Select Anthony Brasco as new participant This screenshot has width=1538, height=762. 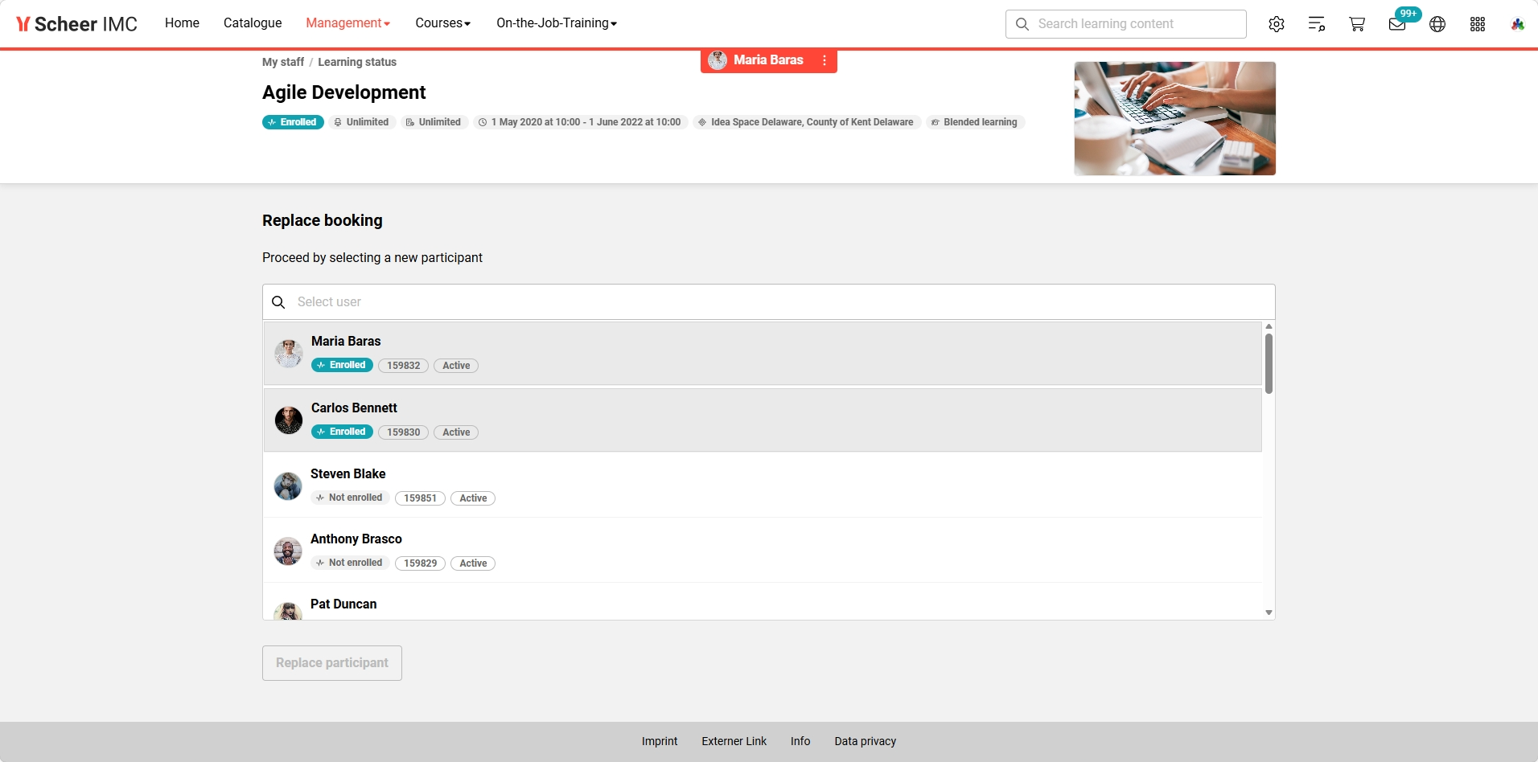click(763, 551)
